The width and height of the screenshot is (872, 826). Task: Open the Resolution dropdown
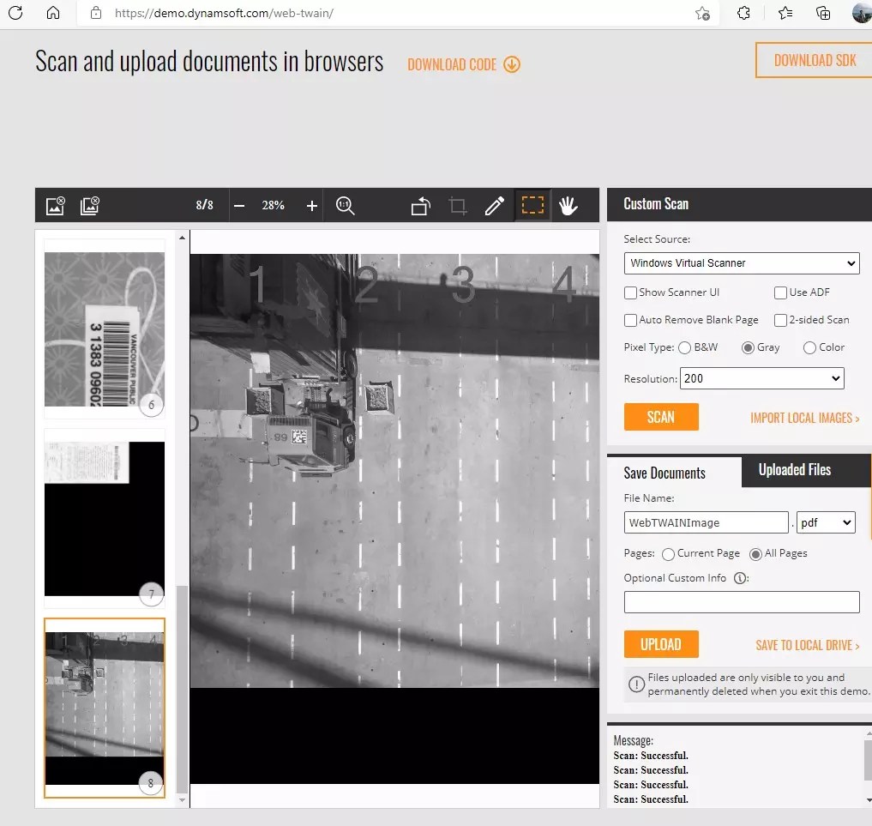[761, 378]
